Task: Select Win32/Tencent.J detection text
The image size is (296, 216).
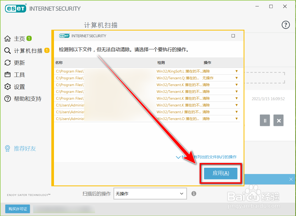Action: pyautogui.click(x=179, y=112)
